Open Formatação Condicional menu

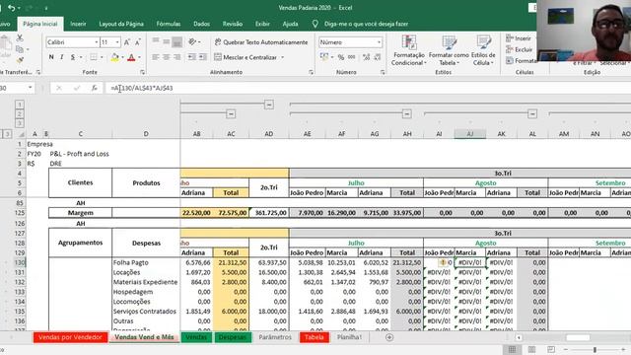tap(408, 50)
